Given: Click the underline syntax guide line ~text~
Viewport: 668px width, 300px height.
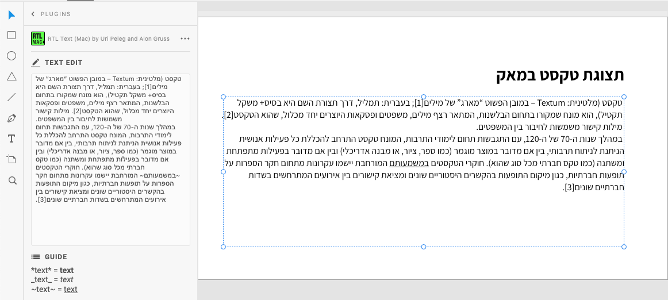Looking at the screenshot, I should point(54,290).
